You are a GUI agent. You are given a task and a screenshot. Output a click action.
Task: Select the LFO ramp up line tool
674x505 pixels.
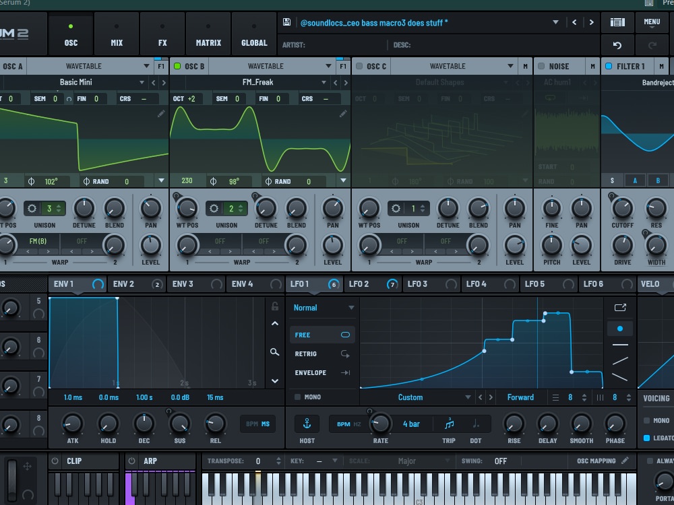point(620,361)
